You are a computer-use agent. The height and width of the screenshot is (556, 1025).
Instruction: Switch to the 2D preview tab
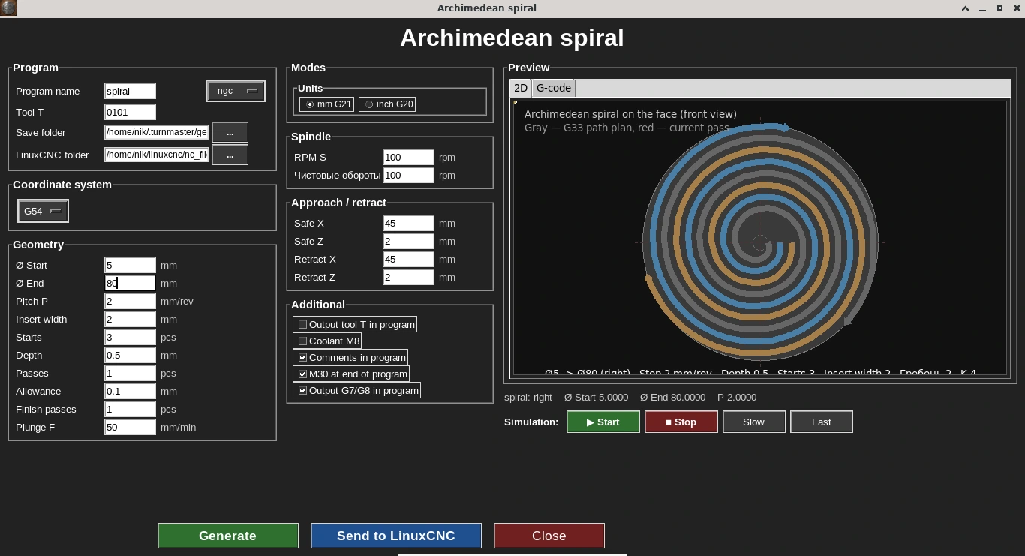pos(521,88)
